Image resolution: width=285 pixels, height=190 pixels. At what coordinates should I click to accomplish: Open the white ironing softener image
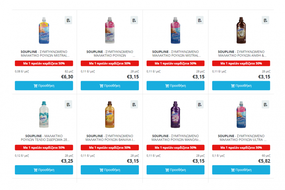tap(44, 114)
